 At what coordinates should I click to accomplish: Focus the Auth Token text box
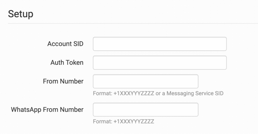[160, 63]
